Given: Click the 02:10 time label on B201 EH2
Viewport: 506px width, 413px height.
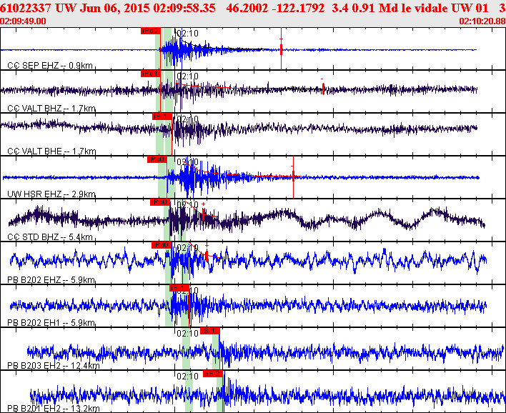Looking at the screenshot, I should pos(187,377).
